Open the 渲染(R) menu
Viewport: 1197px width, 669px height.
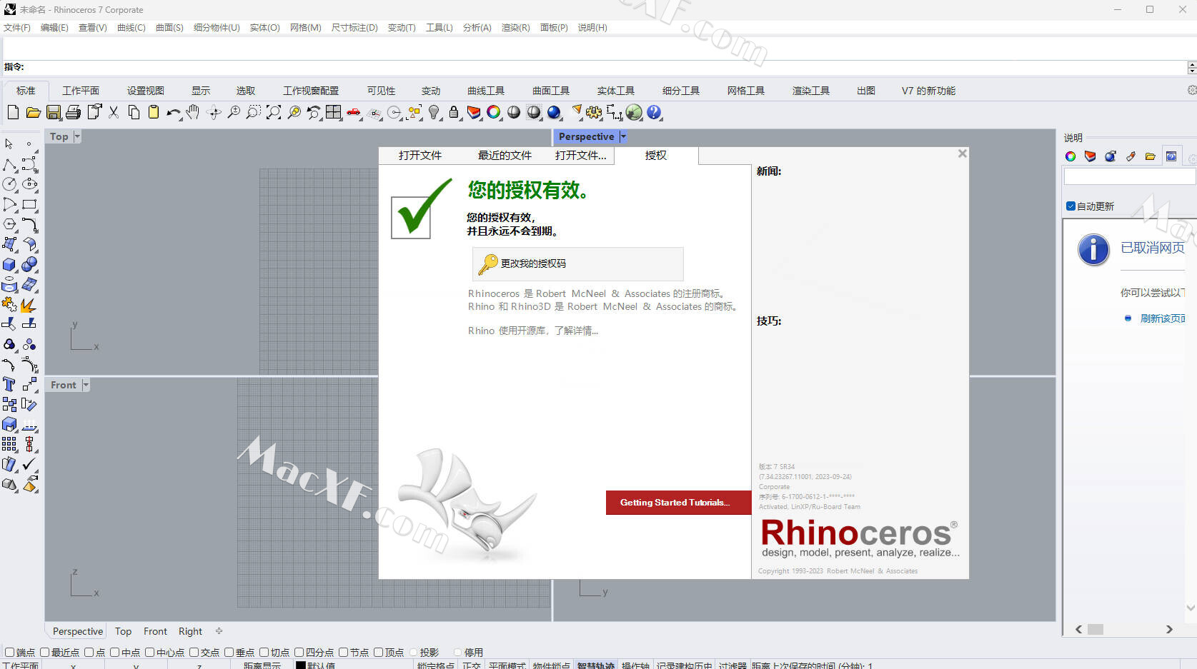(x=515, y=27)
